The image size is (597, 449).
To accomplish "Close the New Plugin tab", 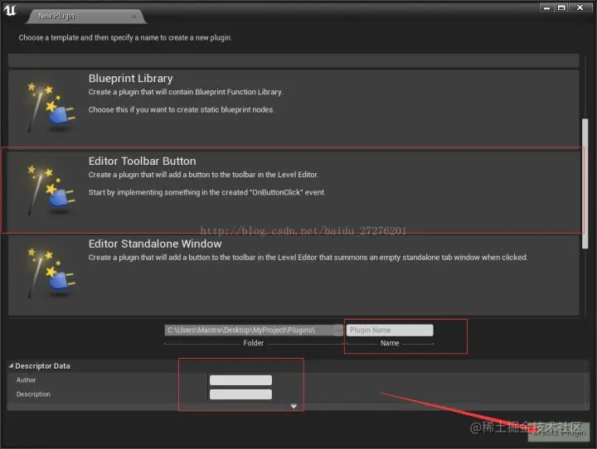I will tap(134, 17).
